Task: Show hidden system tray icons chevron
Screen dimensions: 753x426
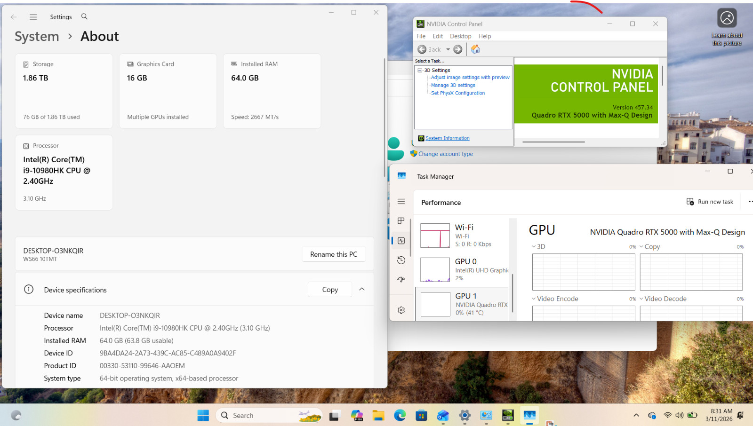Action: click(636, 416)
